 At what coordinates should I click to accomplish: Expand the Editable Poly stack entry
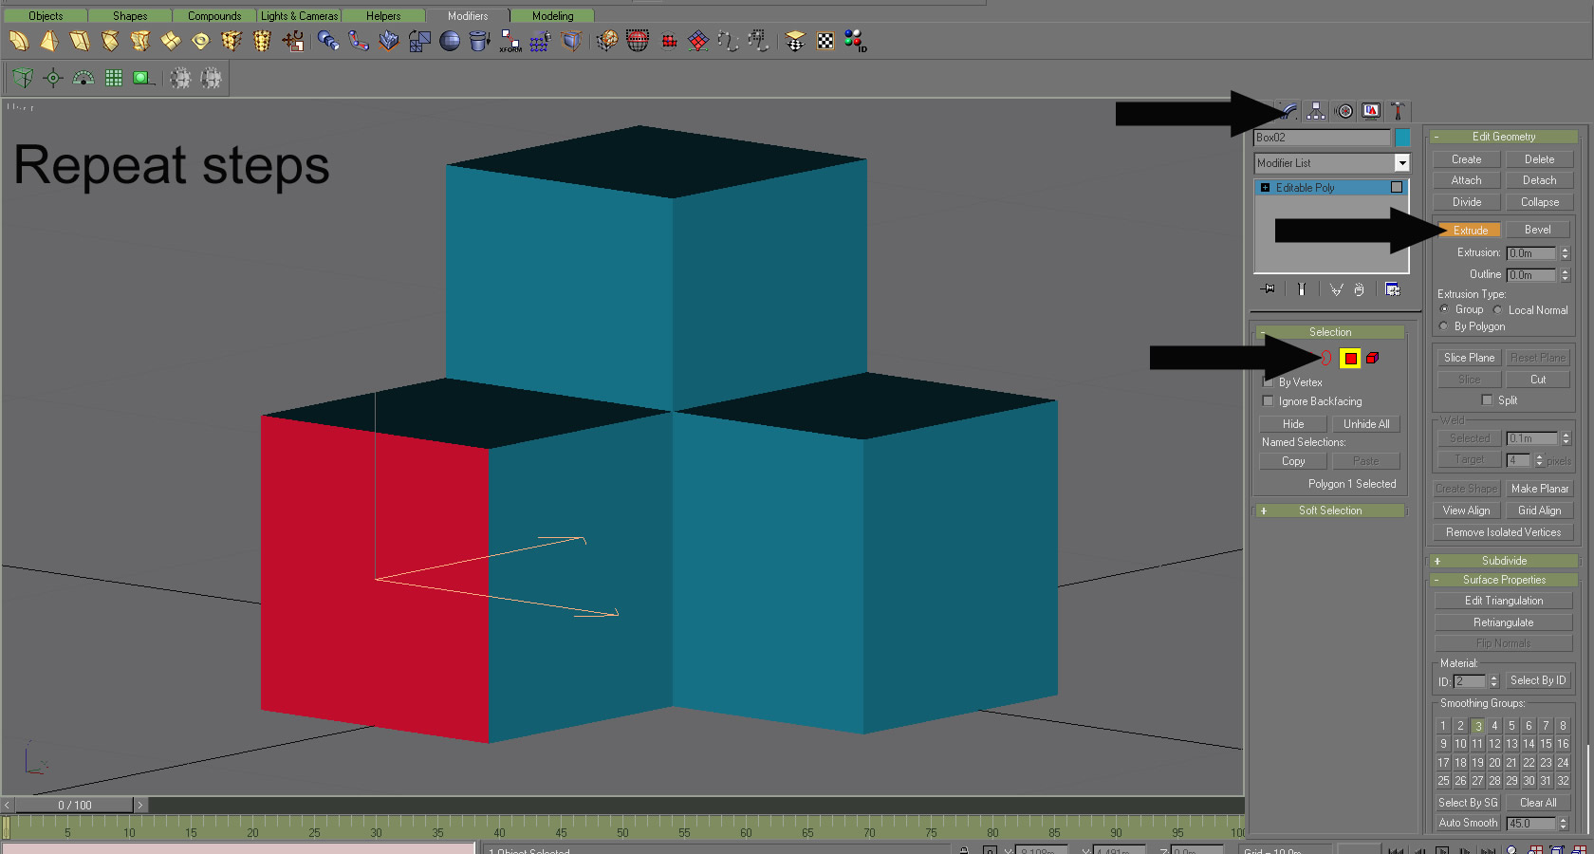click(1265, 188)
